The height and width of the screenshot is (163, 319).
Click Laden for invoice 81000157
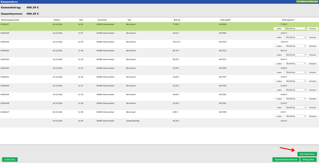[279, 29]
